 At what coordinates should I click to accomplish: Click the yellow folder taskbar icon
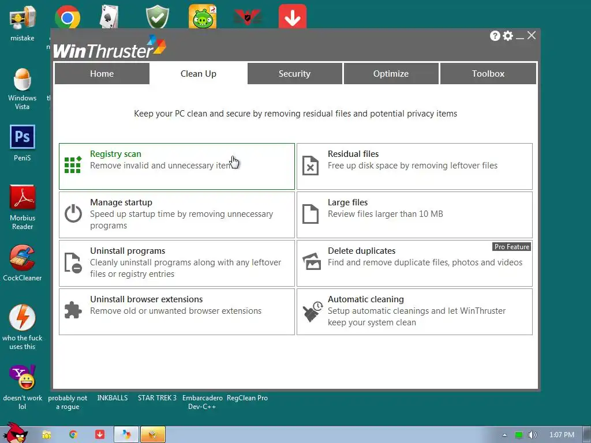click(x=47, y=435)
